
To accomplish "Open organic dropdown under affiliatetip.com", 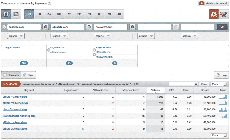I will click(59, 36).
